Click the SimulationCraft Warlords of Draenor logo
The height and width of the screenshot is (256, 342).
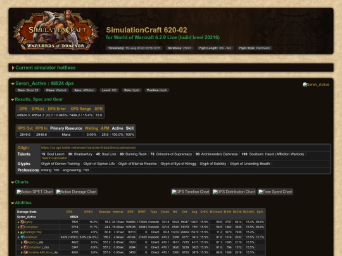[x=56, y=30]
